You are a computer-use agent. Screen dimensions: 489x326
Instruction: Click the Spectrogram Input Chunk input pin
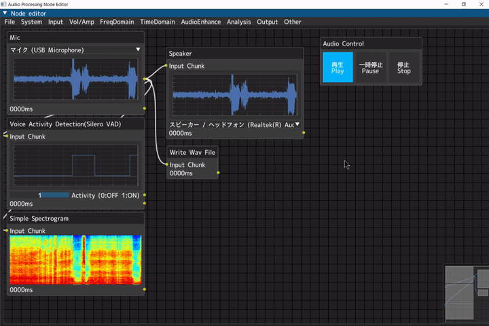[7, 230]
